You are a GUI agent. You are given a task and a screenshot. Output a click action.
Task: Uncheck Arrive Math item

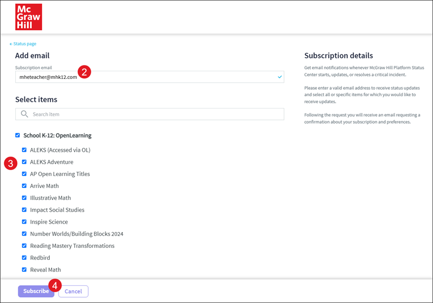point(24,186)
